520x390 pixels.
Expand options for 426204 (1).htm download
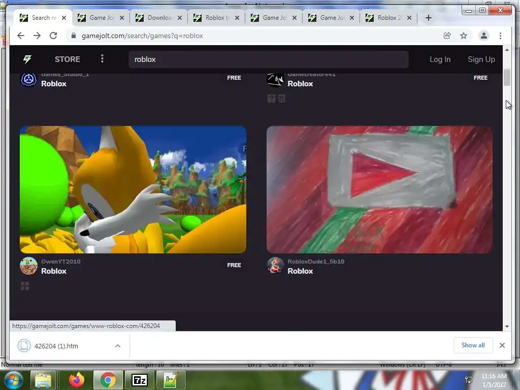118,346
